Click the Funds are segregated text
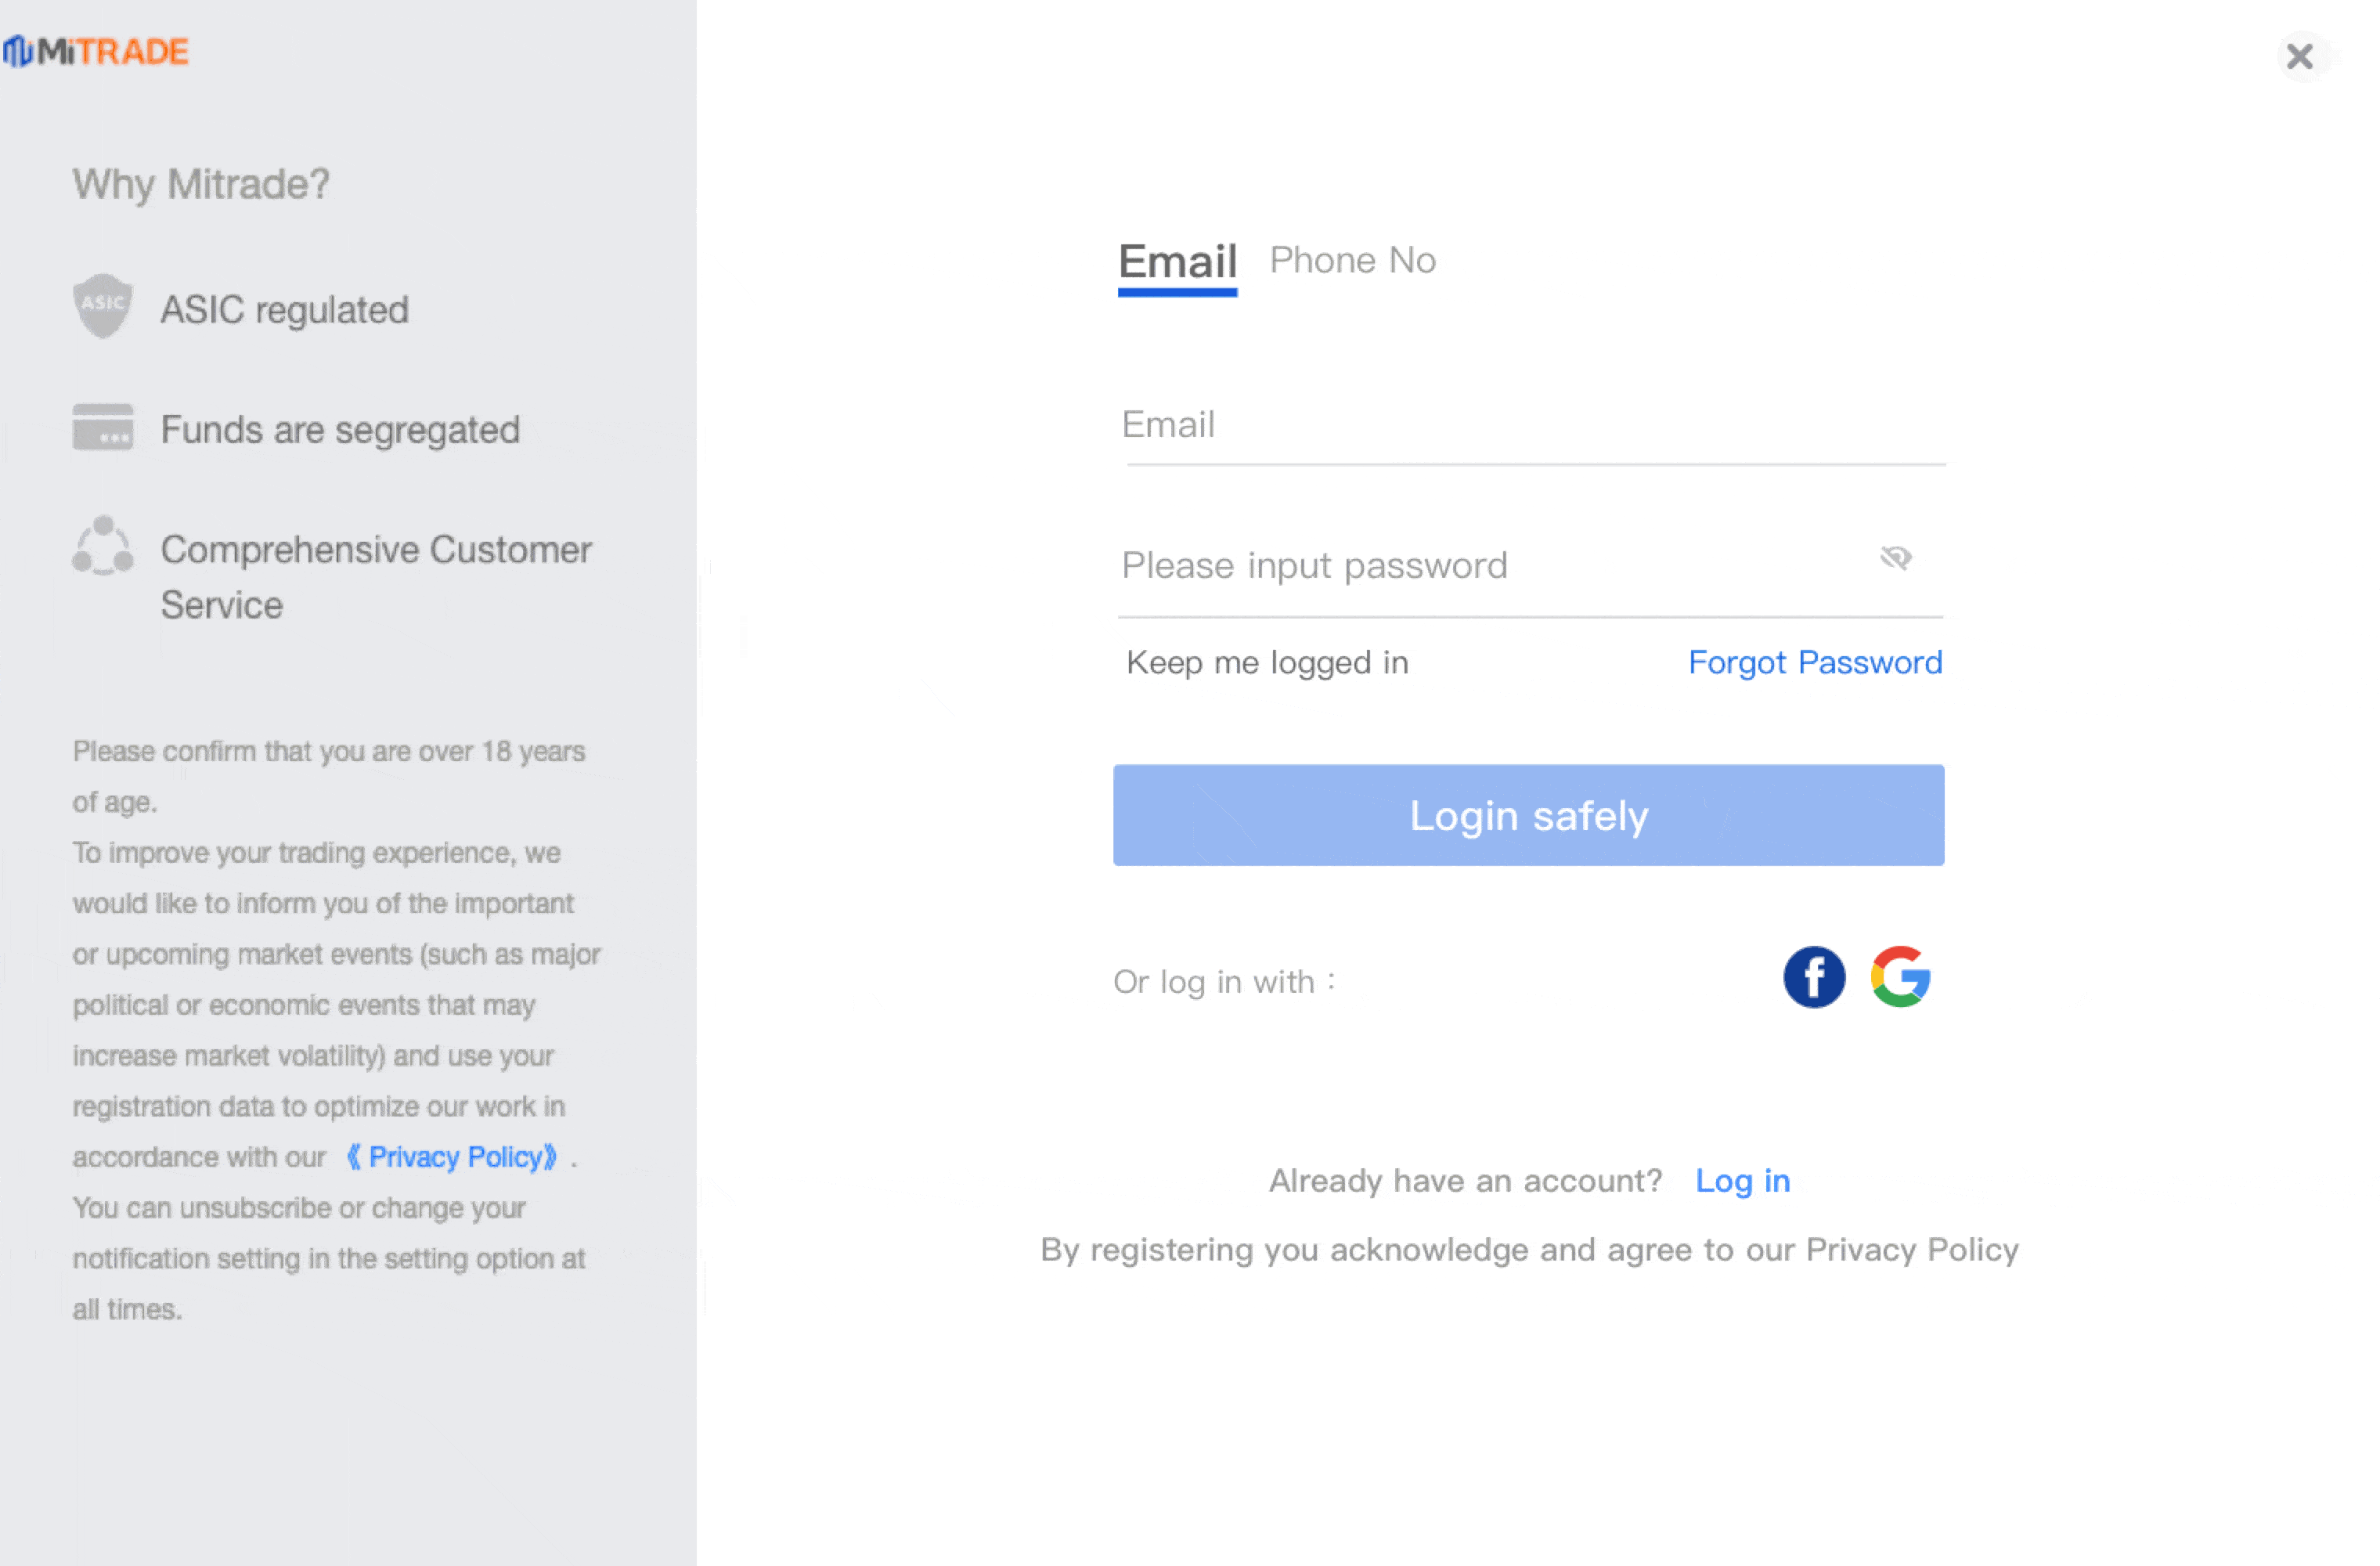 pos(340,430)
